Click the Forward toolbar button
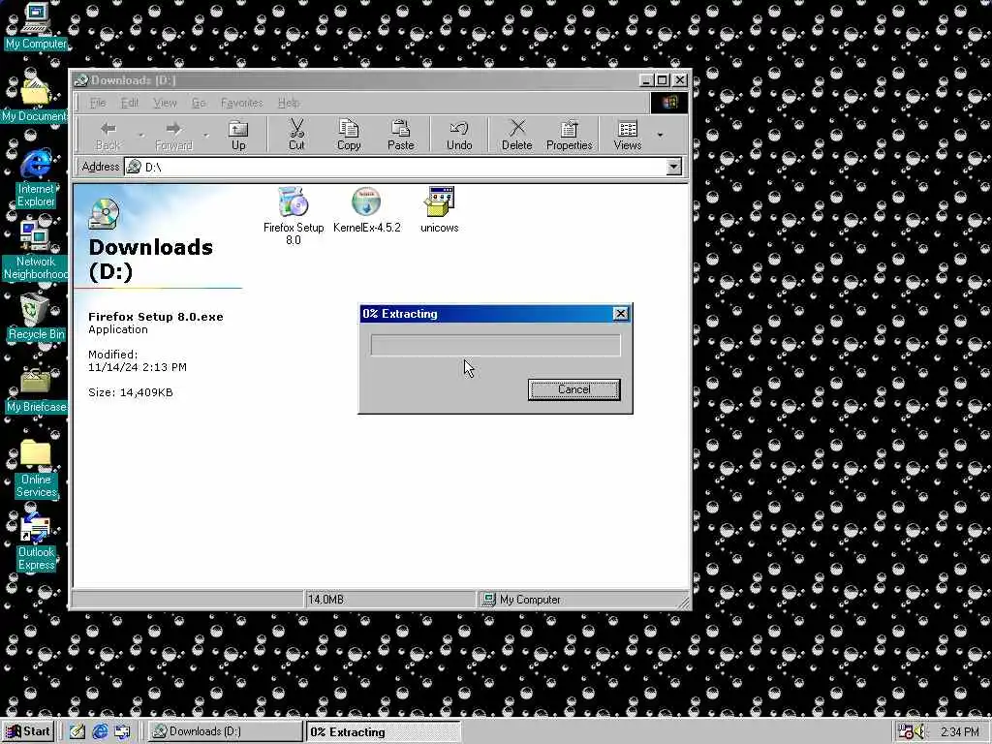992x744 pixels. click(173, 136)
